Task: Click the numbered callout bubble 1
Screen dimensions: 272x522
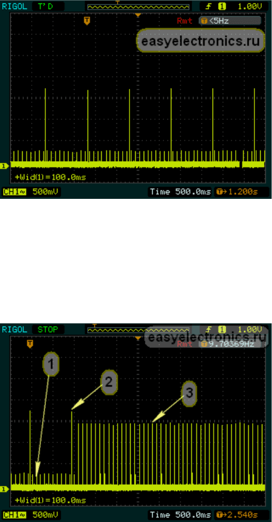Action: point(51,364)
